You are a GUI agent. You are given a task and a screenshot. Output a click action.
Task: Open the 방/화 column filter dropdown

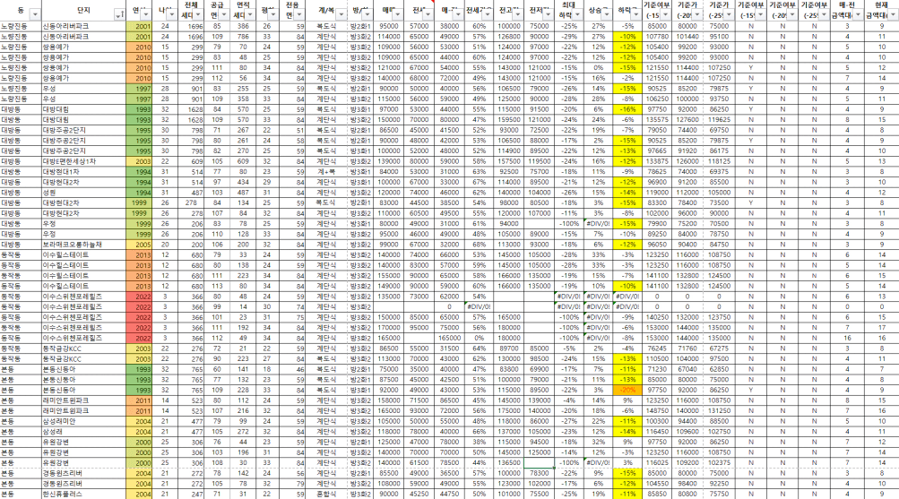pyautogui.click(x=367, y=14)
